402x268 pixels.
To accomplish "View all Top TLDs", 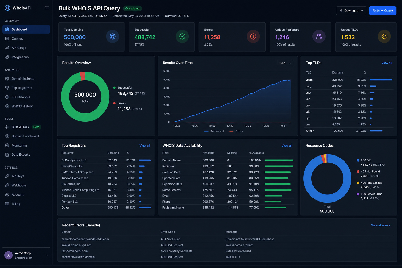I will [387, 63].
